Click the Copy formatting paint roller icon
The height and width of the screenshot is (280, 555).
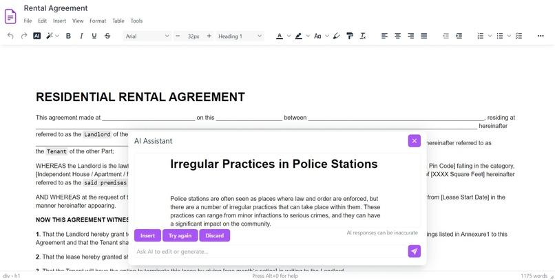click(x=350, y=36)
